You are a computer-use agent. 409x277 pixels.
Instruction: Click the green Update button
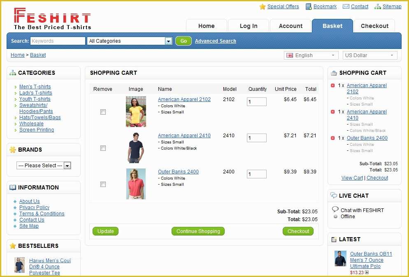[106, 231]
